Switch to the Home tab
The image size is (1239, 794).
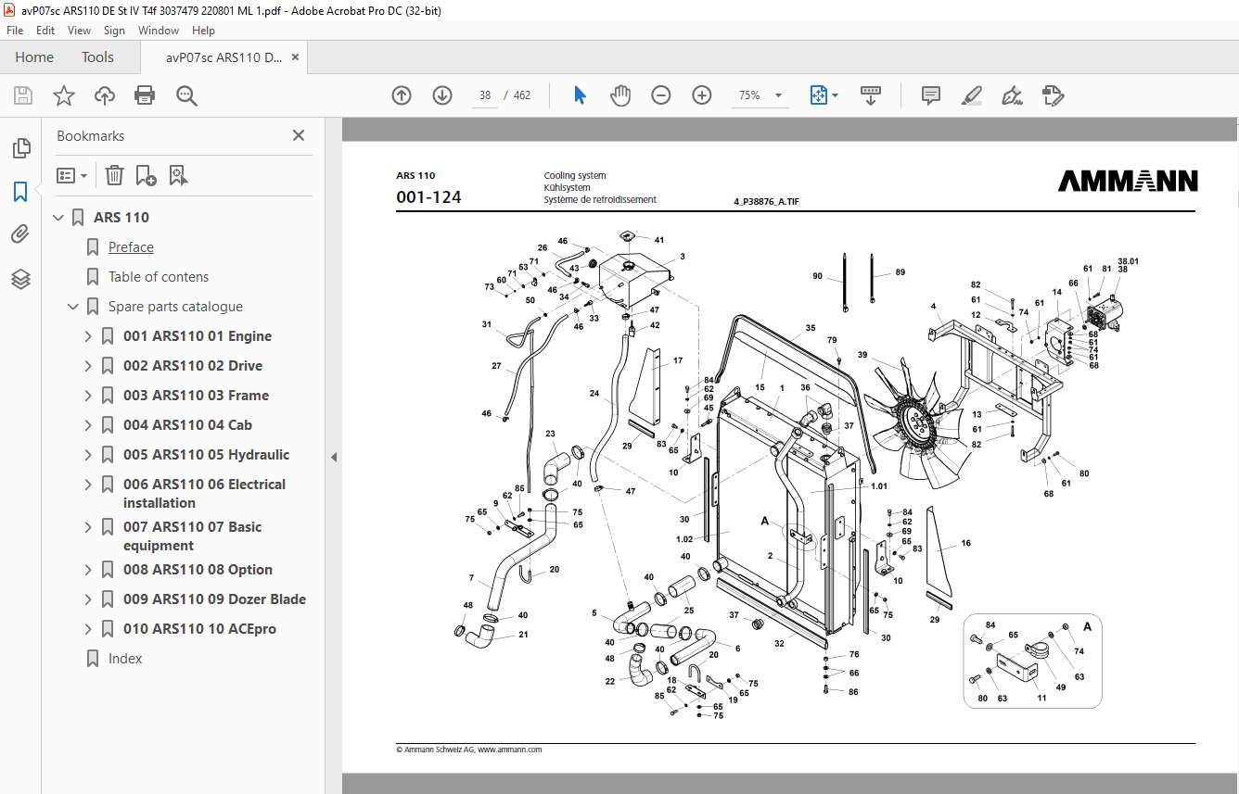[34, 57]
